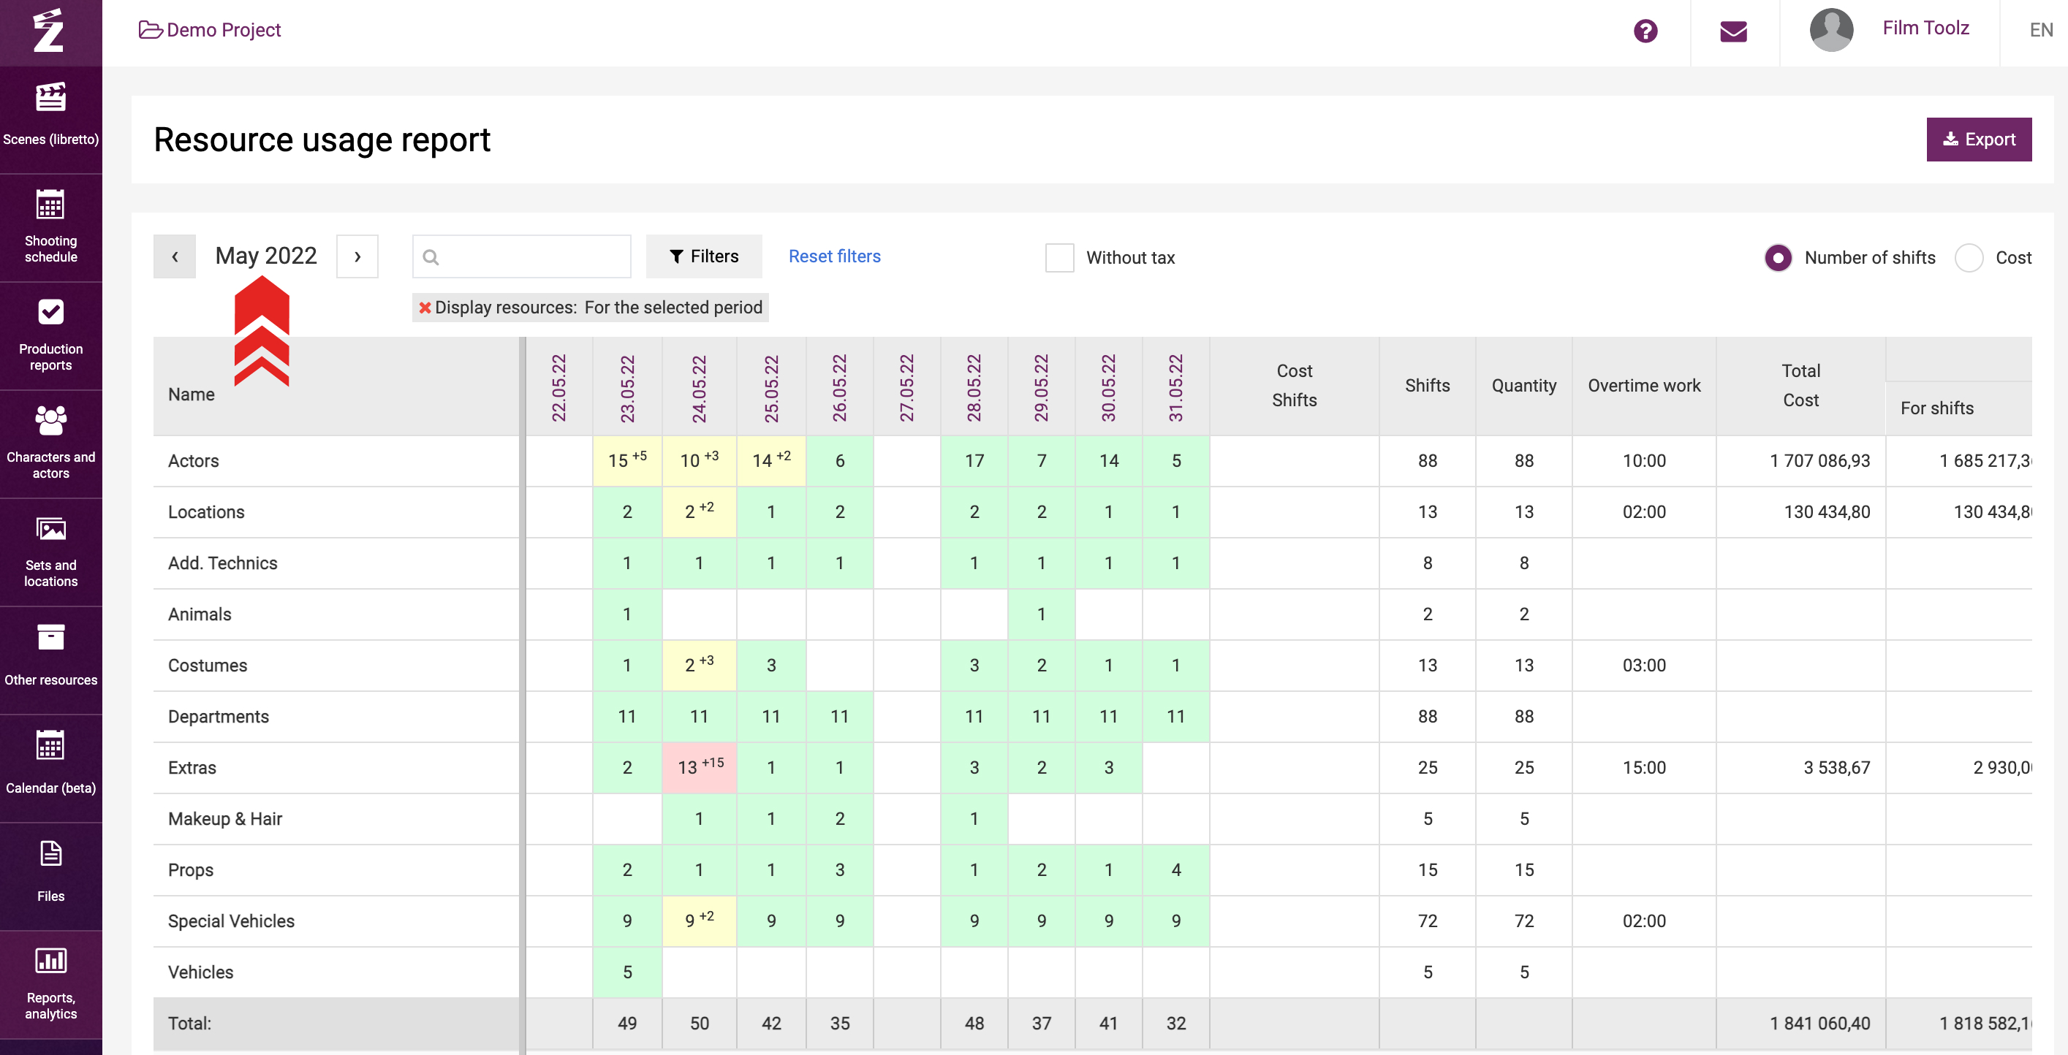Open the Film Toolz user menu

(1925, 28)
